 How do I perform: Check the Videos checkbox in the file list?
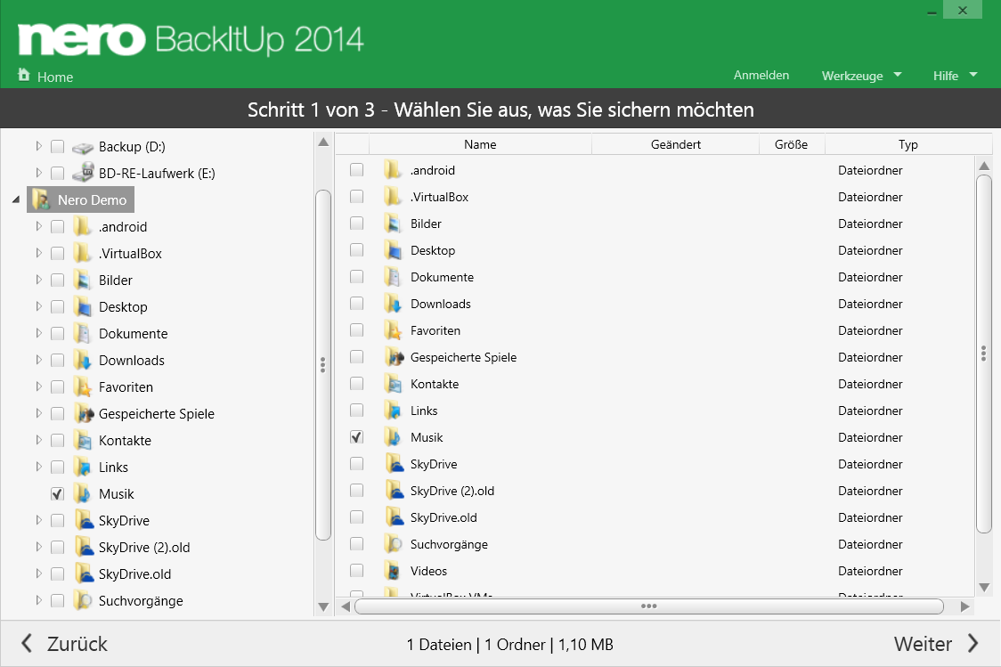(357, 571)
